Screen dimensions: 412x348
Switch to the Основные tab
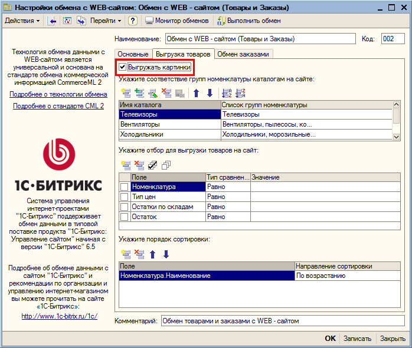pyautogui.click(x=133, y=54)
